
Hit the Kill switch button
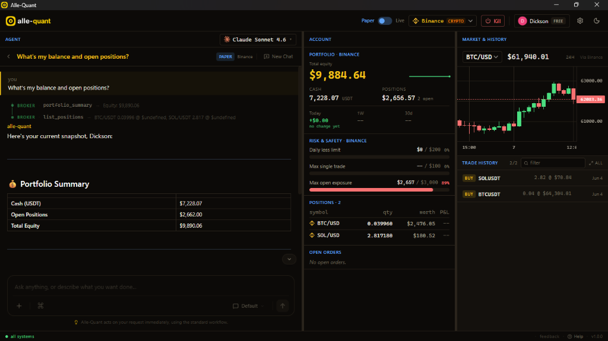pyautogui.click(x=493, y=21)
